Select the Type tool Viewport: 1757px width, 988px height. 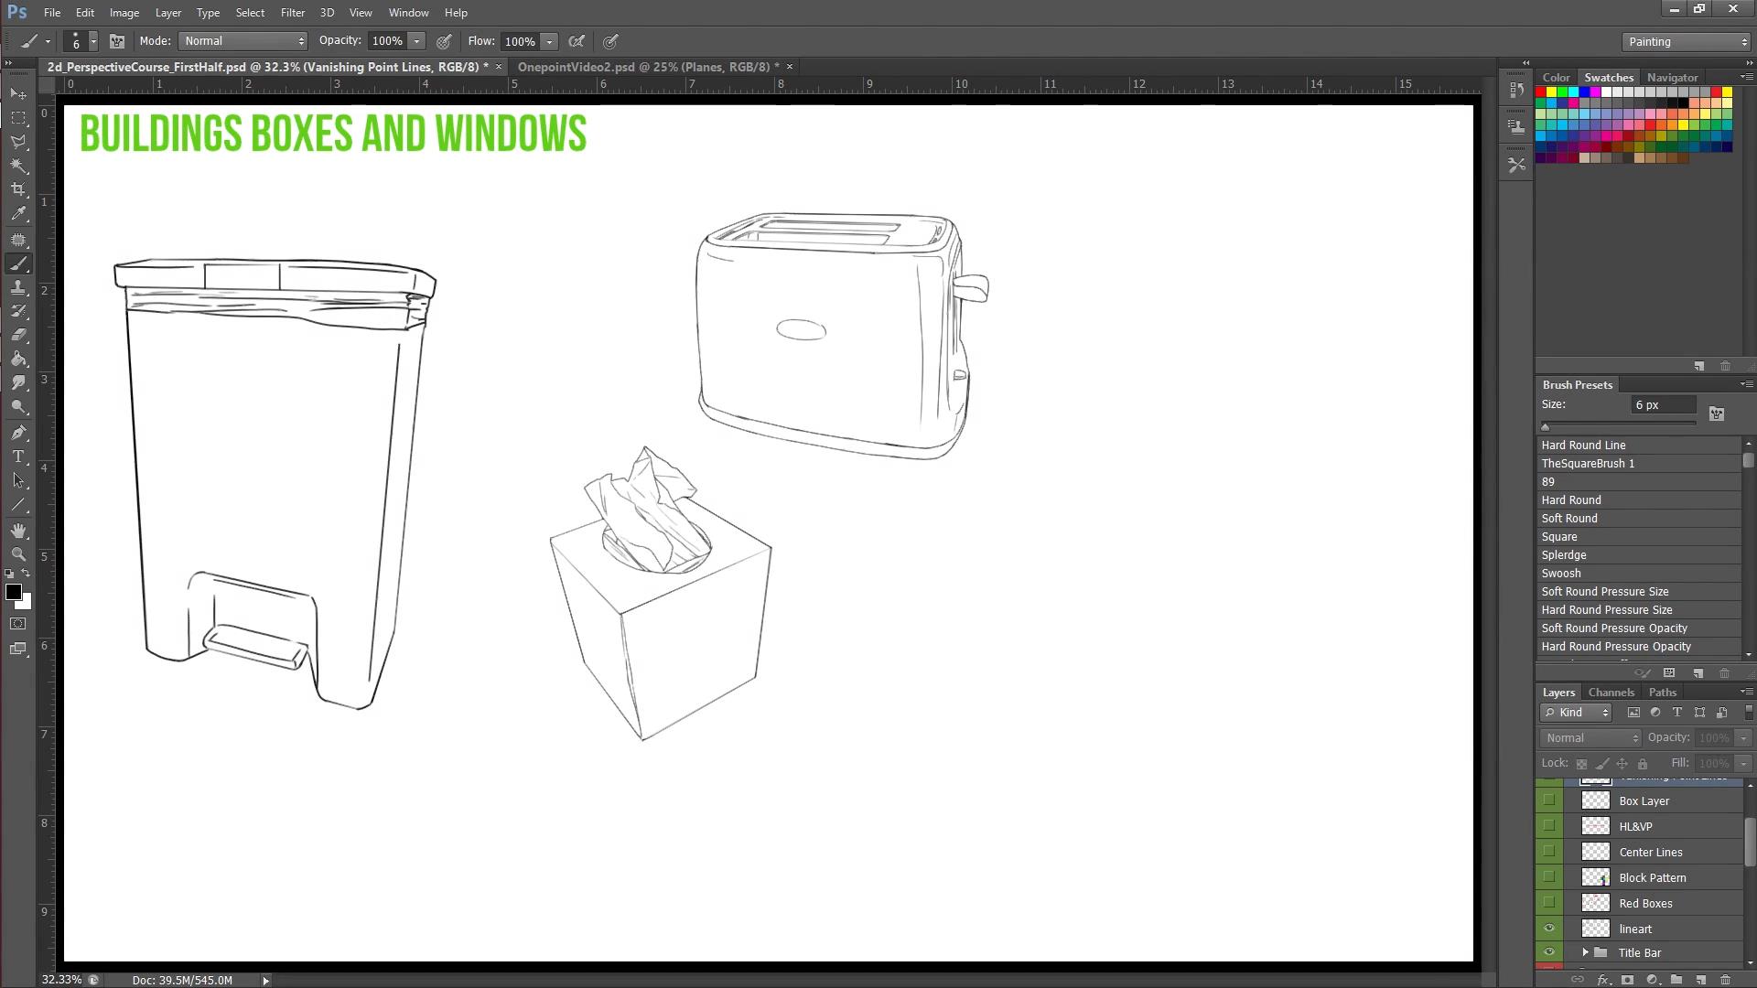click(x=18, y=456)
